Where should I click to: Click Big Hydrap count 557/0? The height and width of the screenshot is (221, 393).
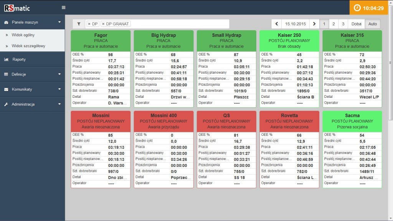pos(176,91)
